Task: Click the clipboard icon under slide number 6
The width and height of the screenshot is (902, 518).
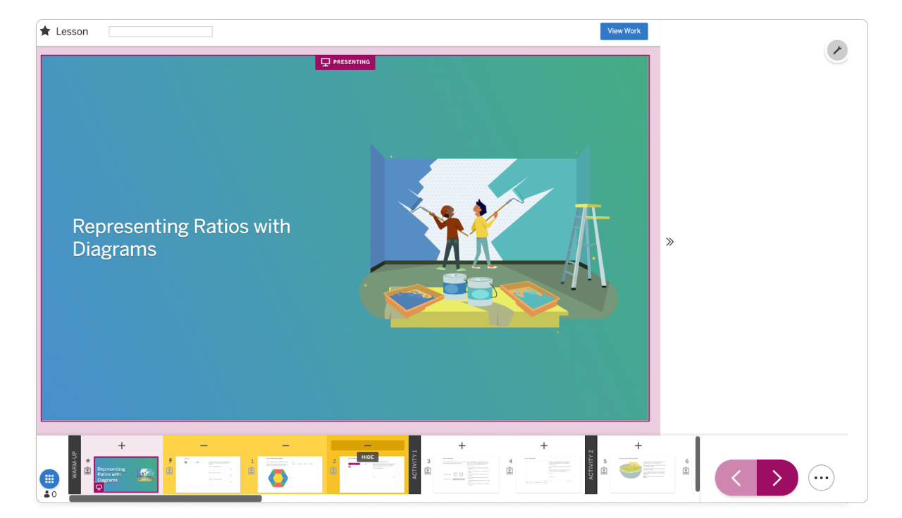Action: click(686, 471)
